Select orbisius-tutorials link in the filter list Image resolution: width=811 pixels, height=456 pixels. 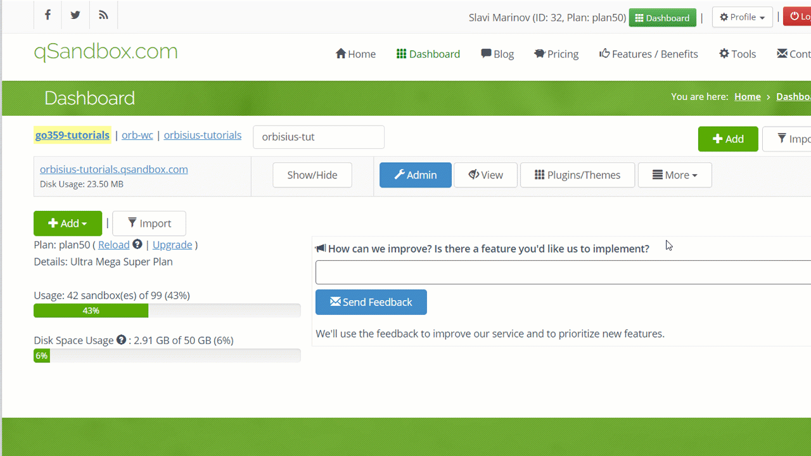click(203, 135)
